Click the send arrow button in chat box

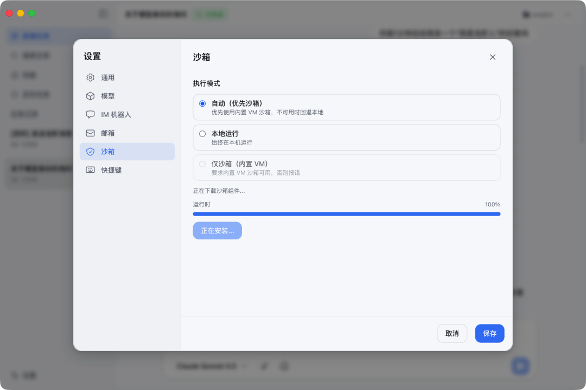[520, 366]
